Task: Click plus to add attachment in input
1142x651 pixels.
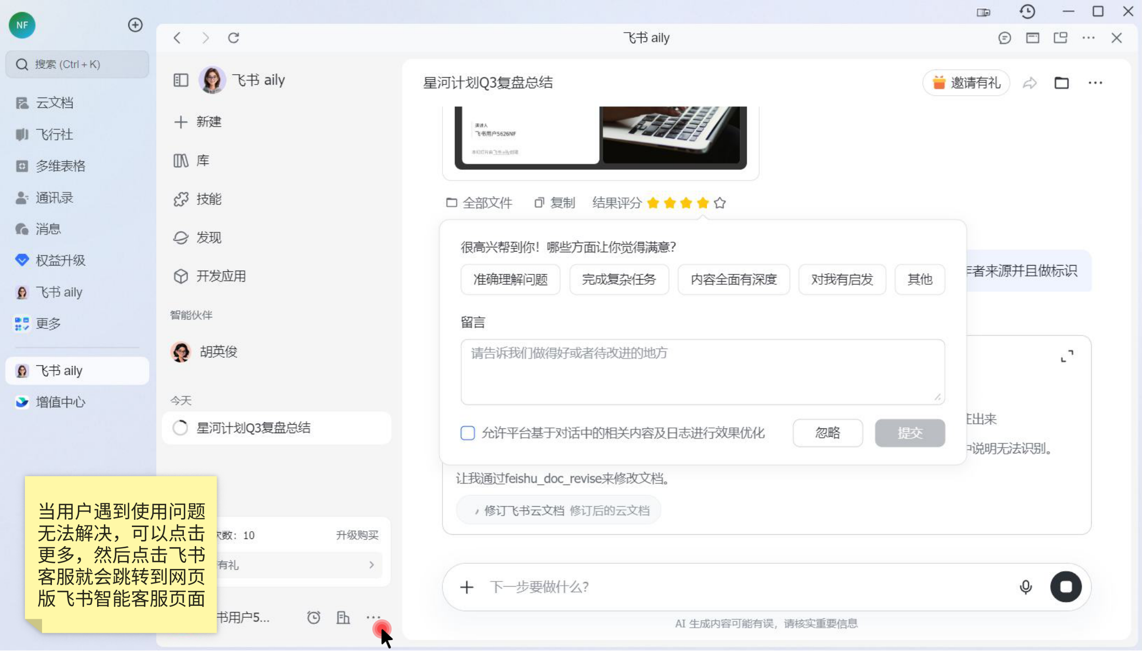Action: coord(467,587)
